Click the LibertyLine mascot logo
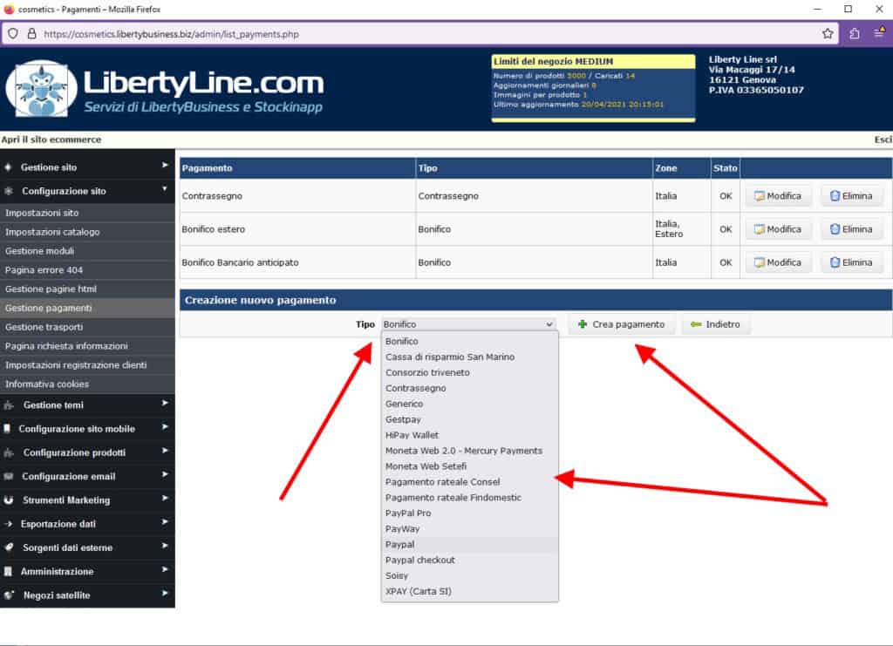 coord(41,89)
